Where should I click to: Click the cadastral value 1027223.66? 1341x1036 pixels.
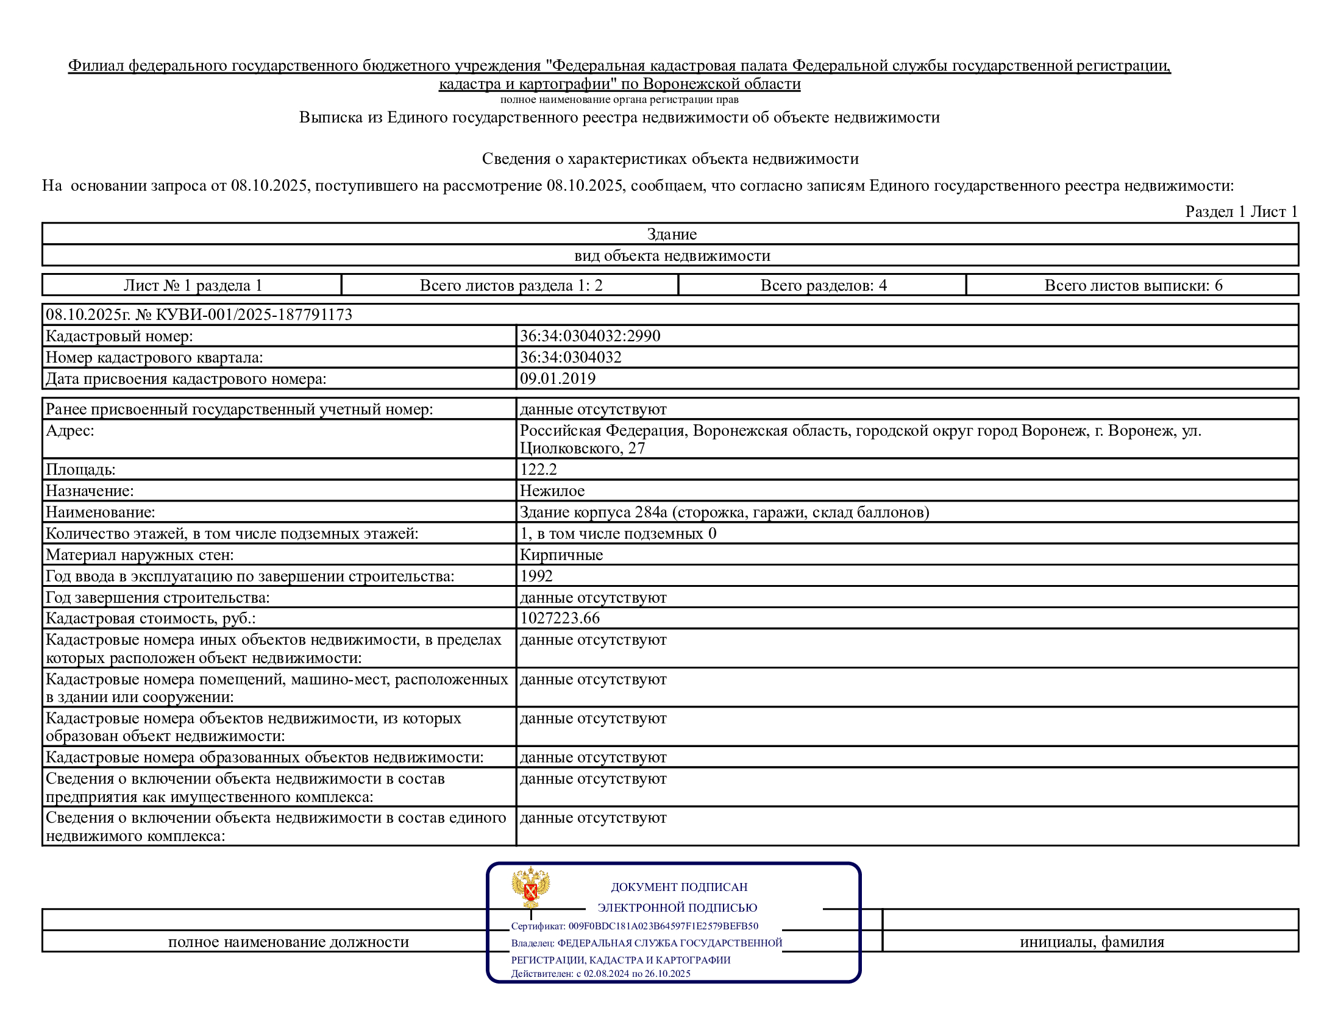pos(560,618)
